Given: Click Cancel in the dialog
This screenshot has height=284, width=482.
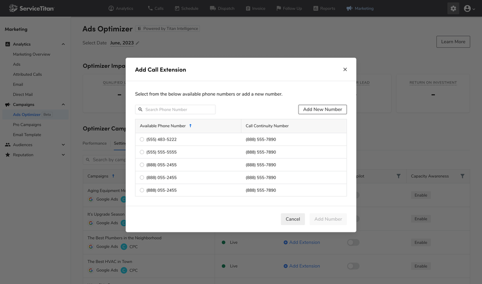Looking at the screenshot, I should (x=293, y=219).
